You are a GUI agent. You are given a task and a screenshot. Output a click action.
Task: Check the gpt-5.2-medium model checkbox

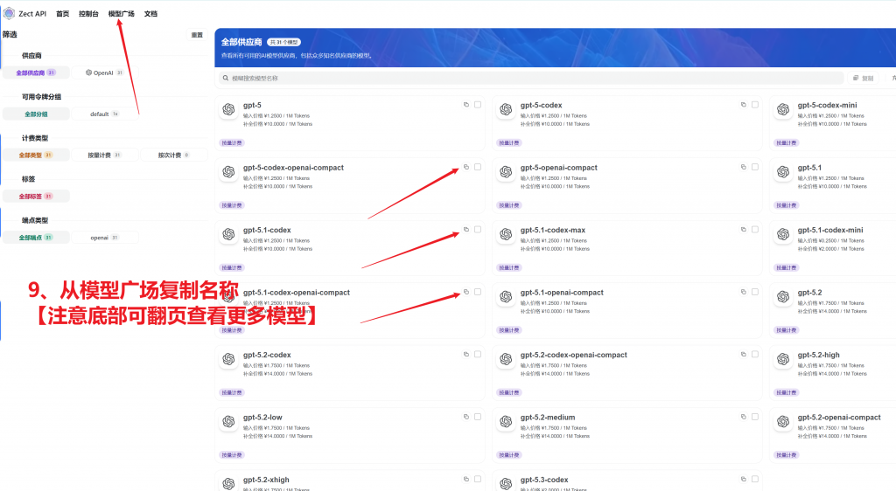[x=755, y=417]
